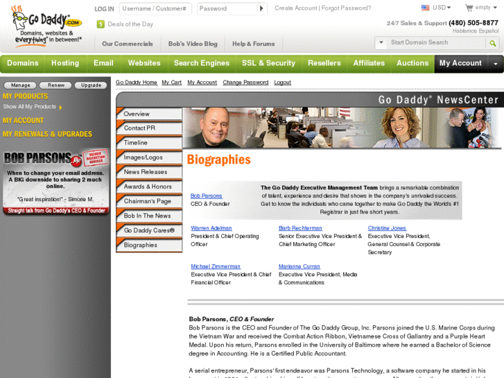Click MY RENEWALS & UPGRADES heading

(47, 134)
